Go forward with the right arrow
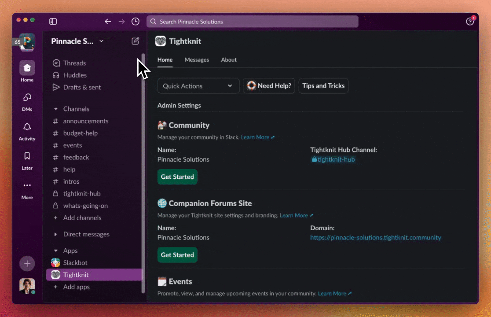The width and height of the screenshot is (491, 317). pos(121,21)
